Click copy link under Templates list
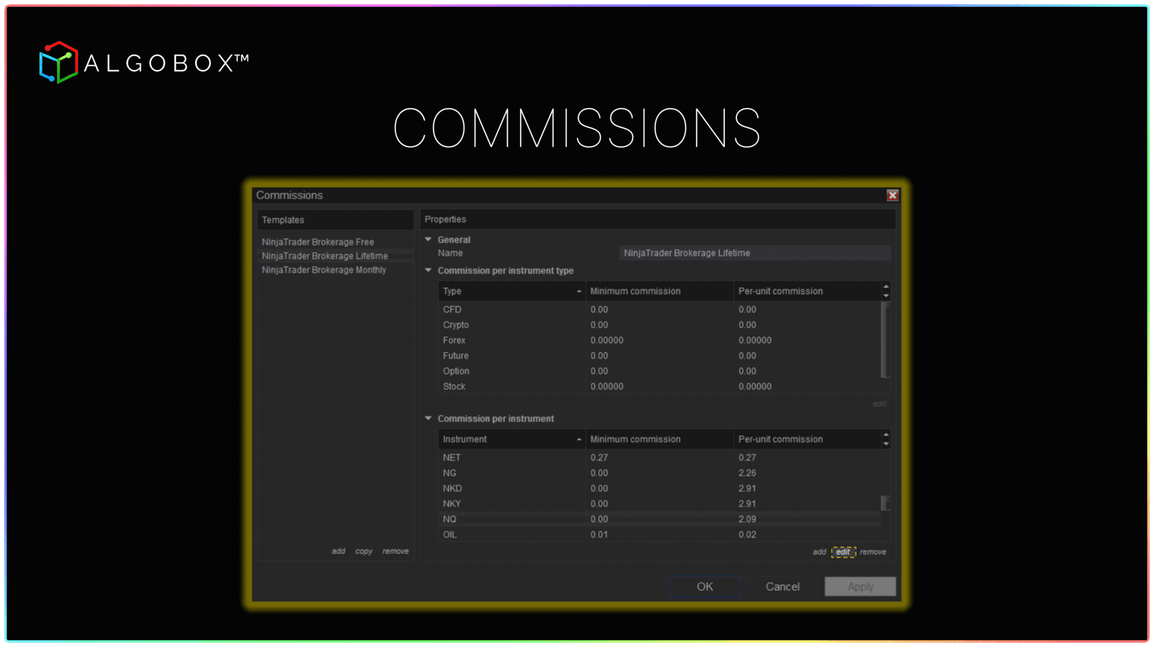 (364, 551)
